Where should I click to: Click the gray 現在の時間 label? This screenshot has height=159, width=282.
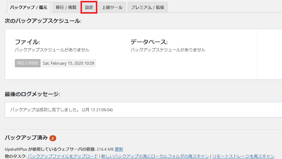(28, 63)
